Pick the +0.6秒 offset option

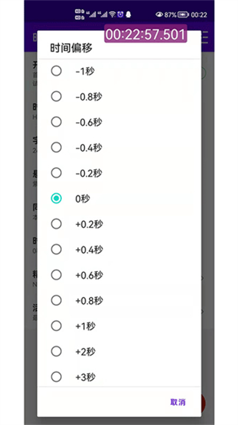119,275
